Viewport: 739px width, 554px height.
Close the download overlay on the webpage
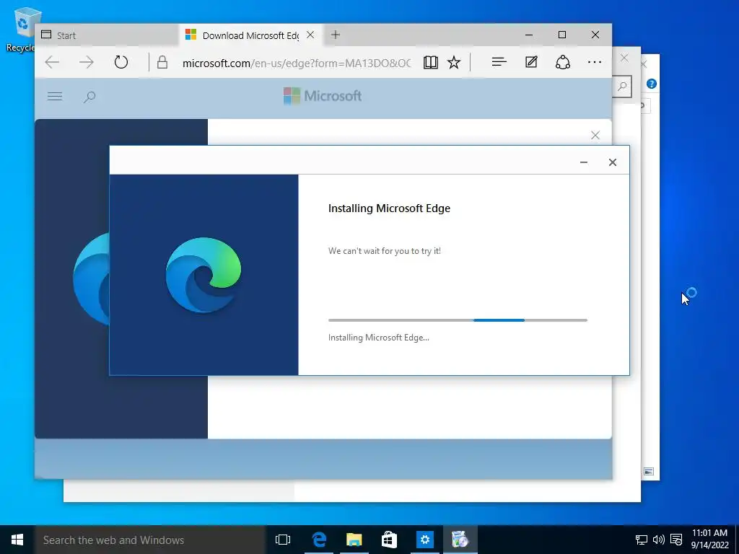(x=595, y=136)
